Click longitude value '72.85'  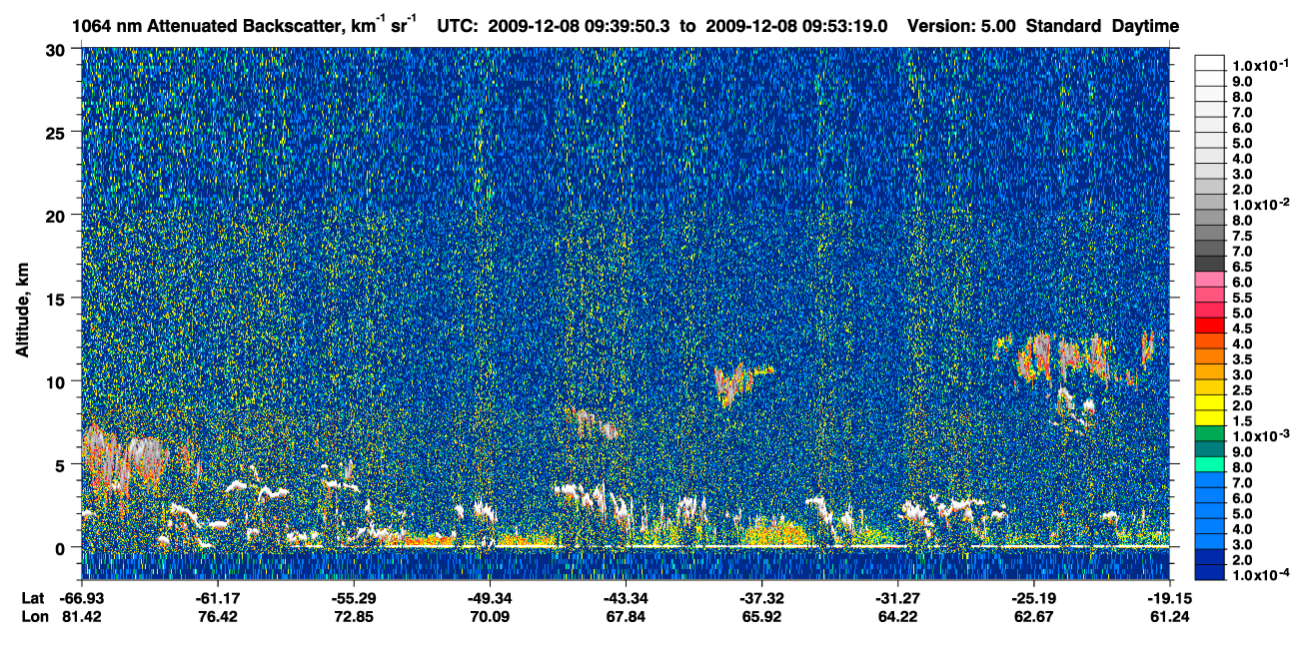point(354,616)
